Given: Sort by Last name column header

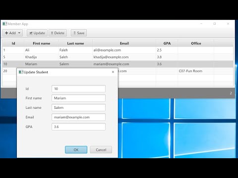Looking at the screenshot, I should [75, 44].
